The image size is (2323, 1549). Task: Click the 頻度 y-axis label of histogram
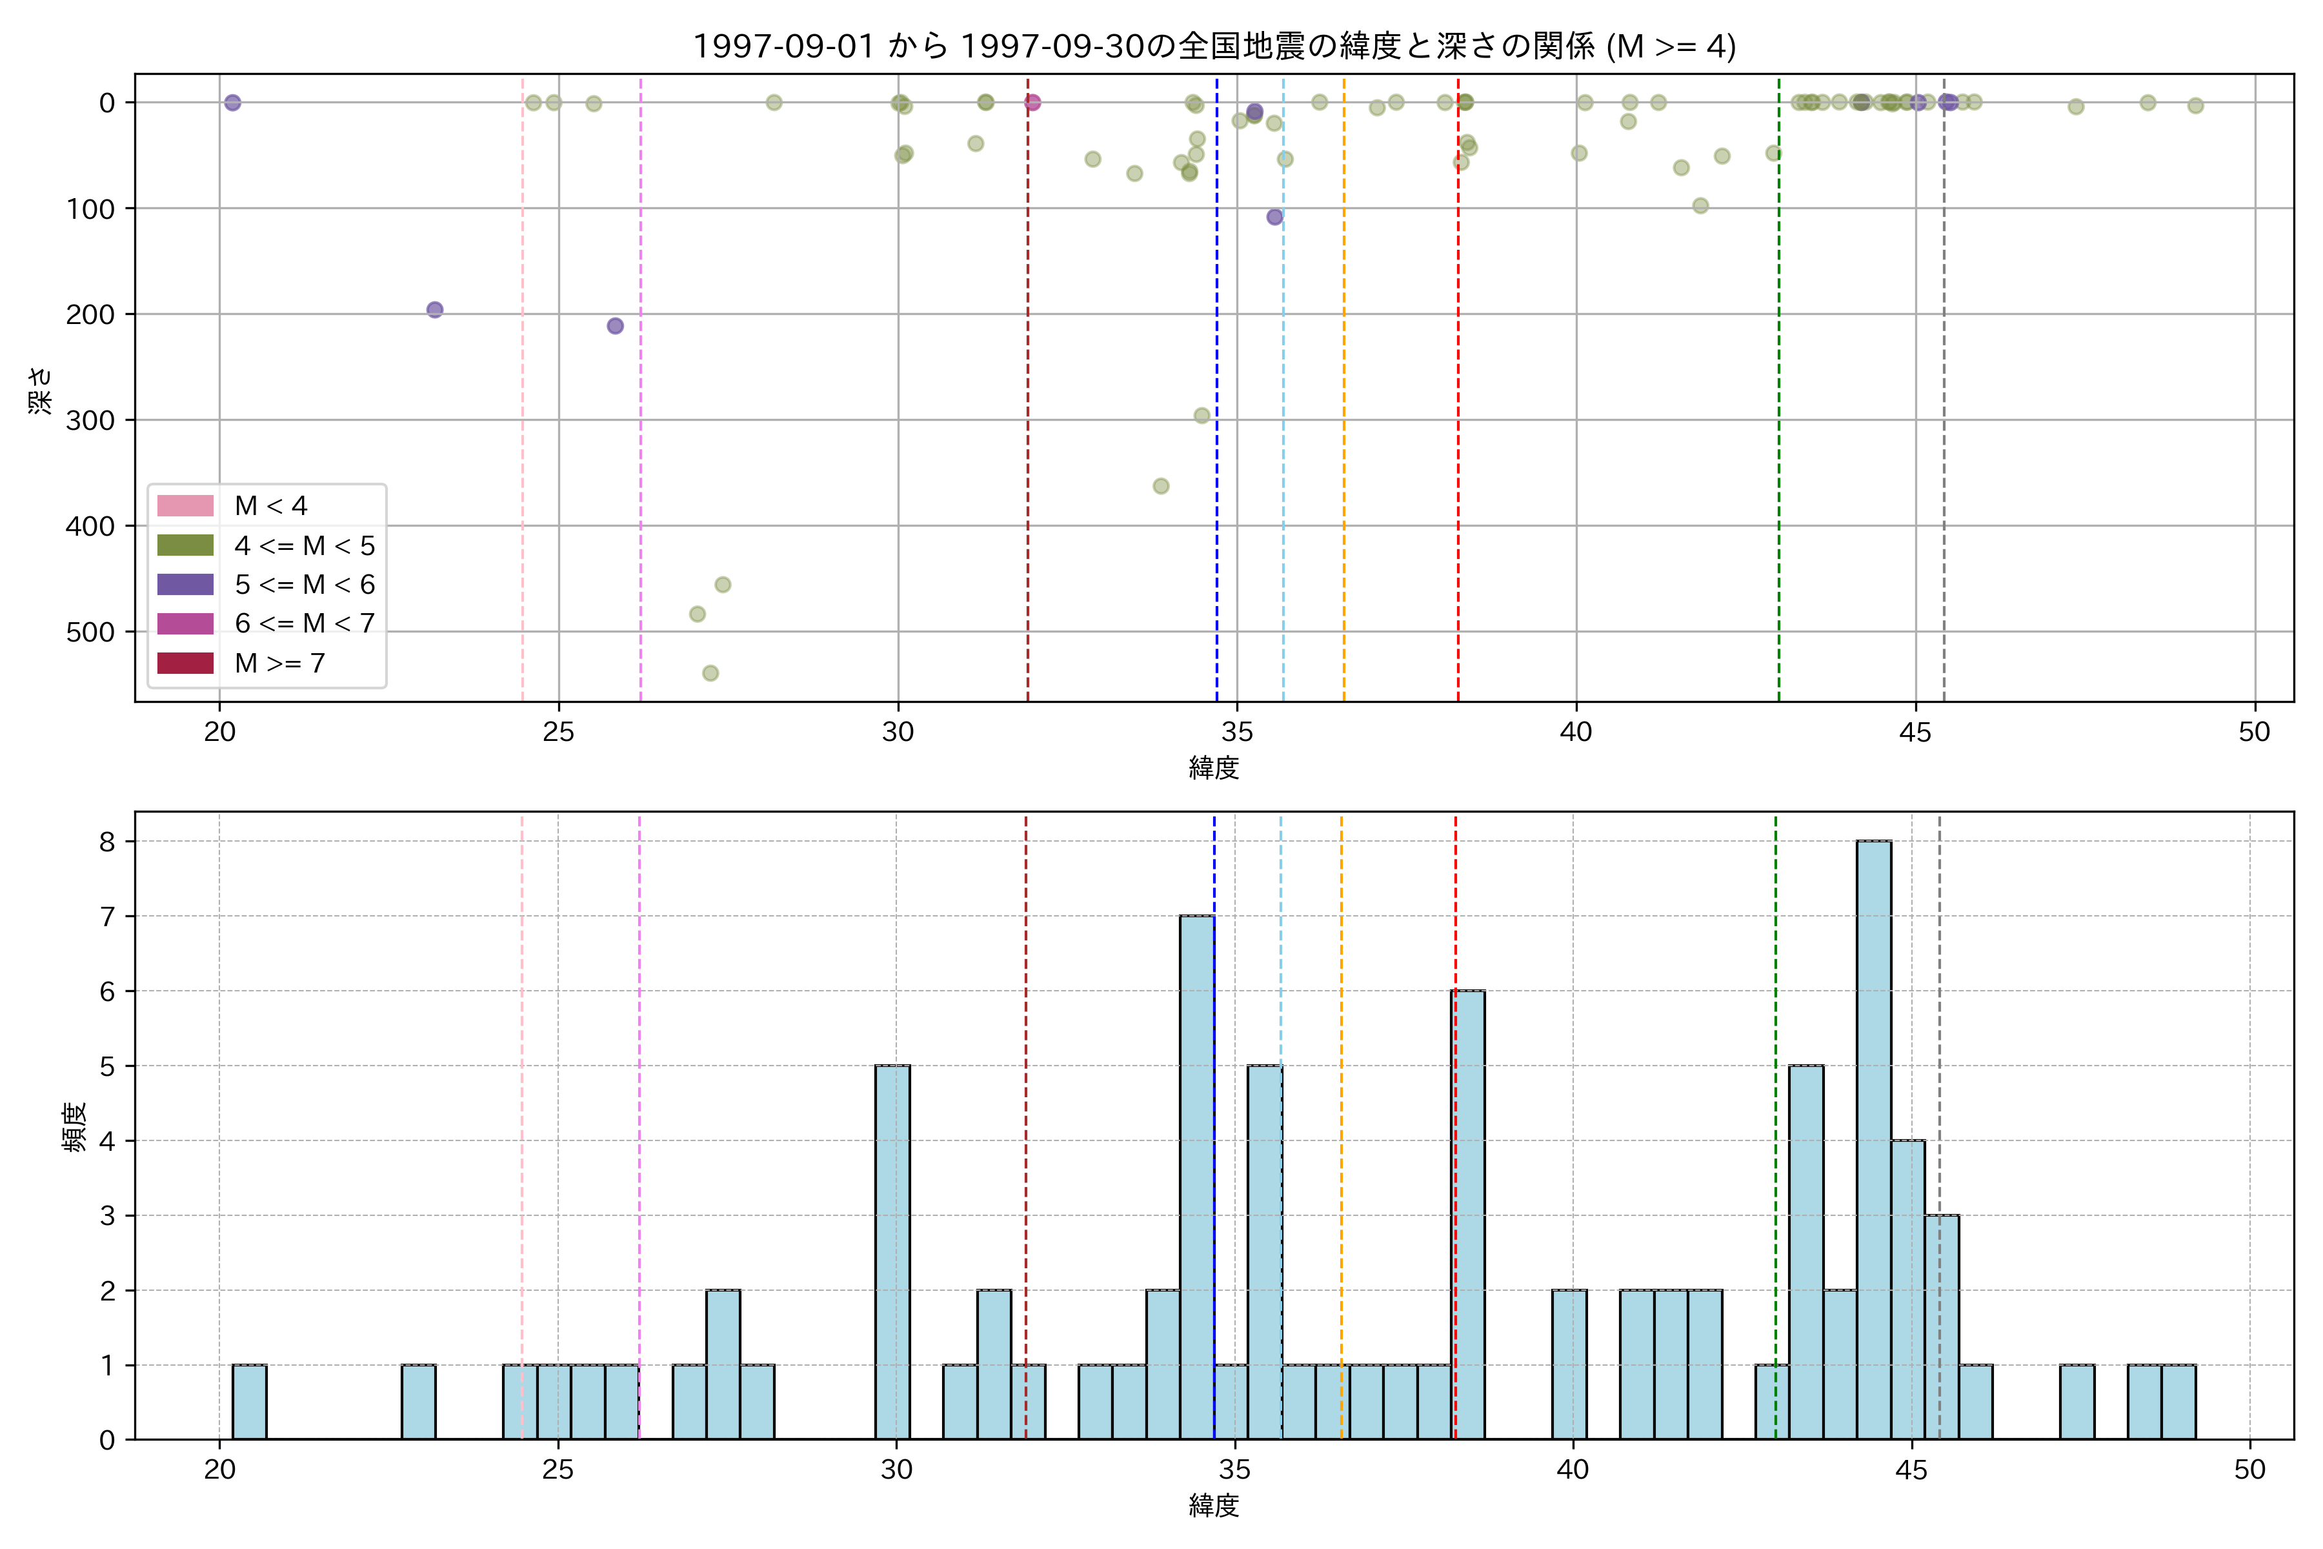(x=75, y=1127)
